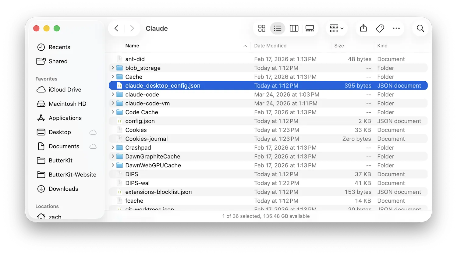Select the config.json file
The image size is (457, 255).
[x=140, y=121]
